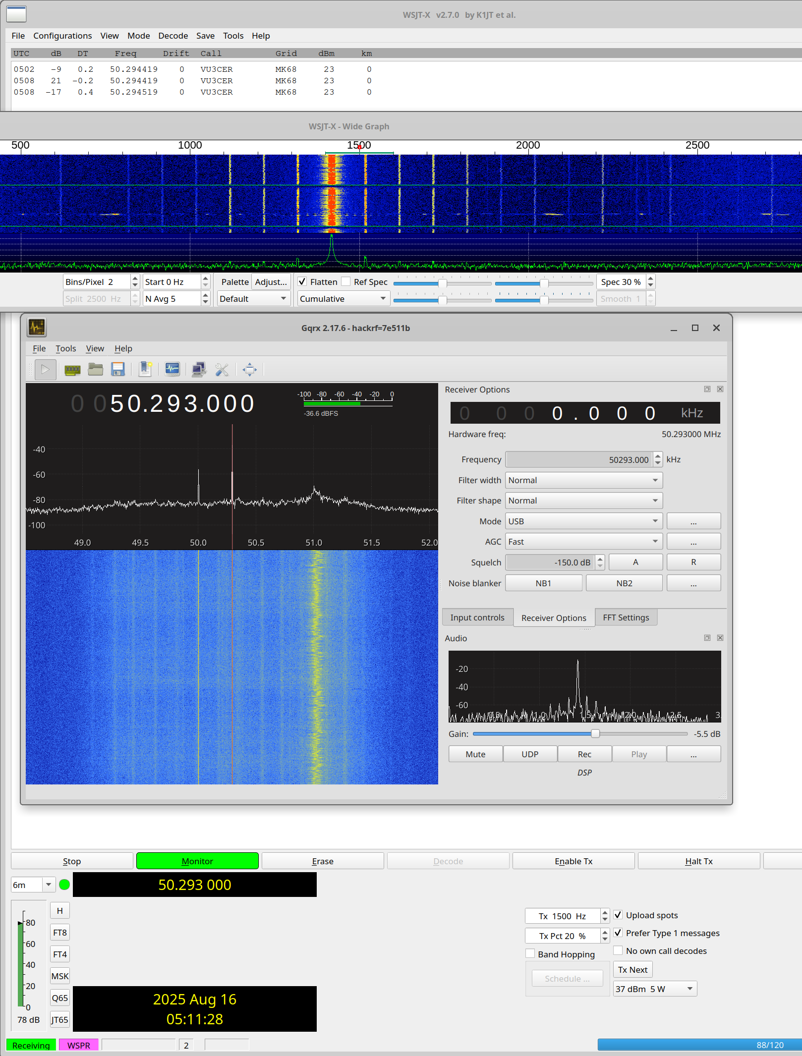802x1056 pixels.
Task: Click the green band status indicator circle
Action: pyautogui.click(x=64, y=885)
